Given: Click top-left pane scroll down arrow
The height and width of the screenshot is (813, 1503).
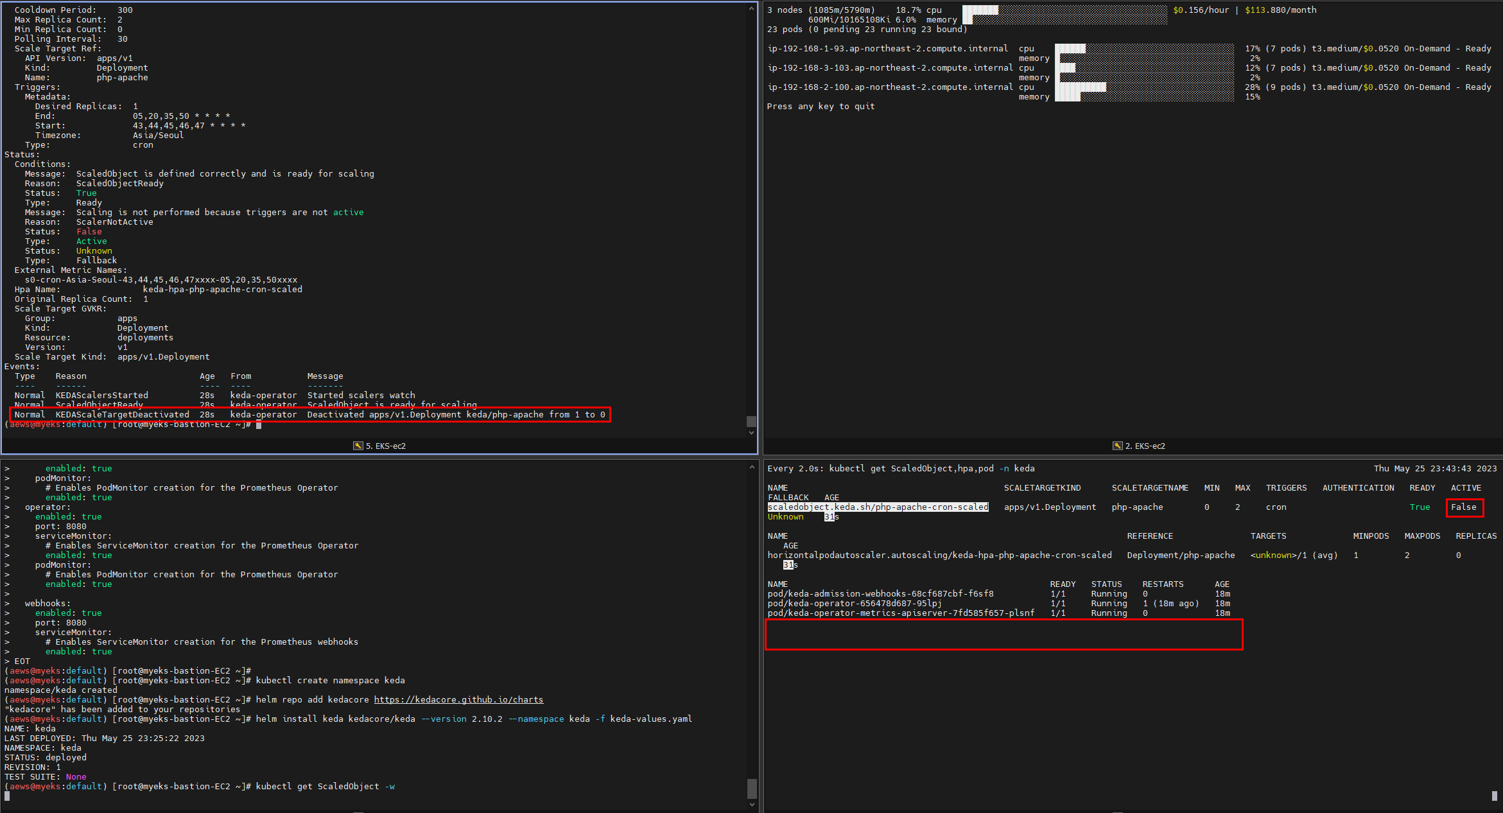Looking at the screenshot, I should [x=752, y=433].
